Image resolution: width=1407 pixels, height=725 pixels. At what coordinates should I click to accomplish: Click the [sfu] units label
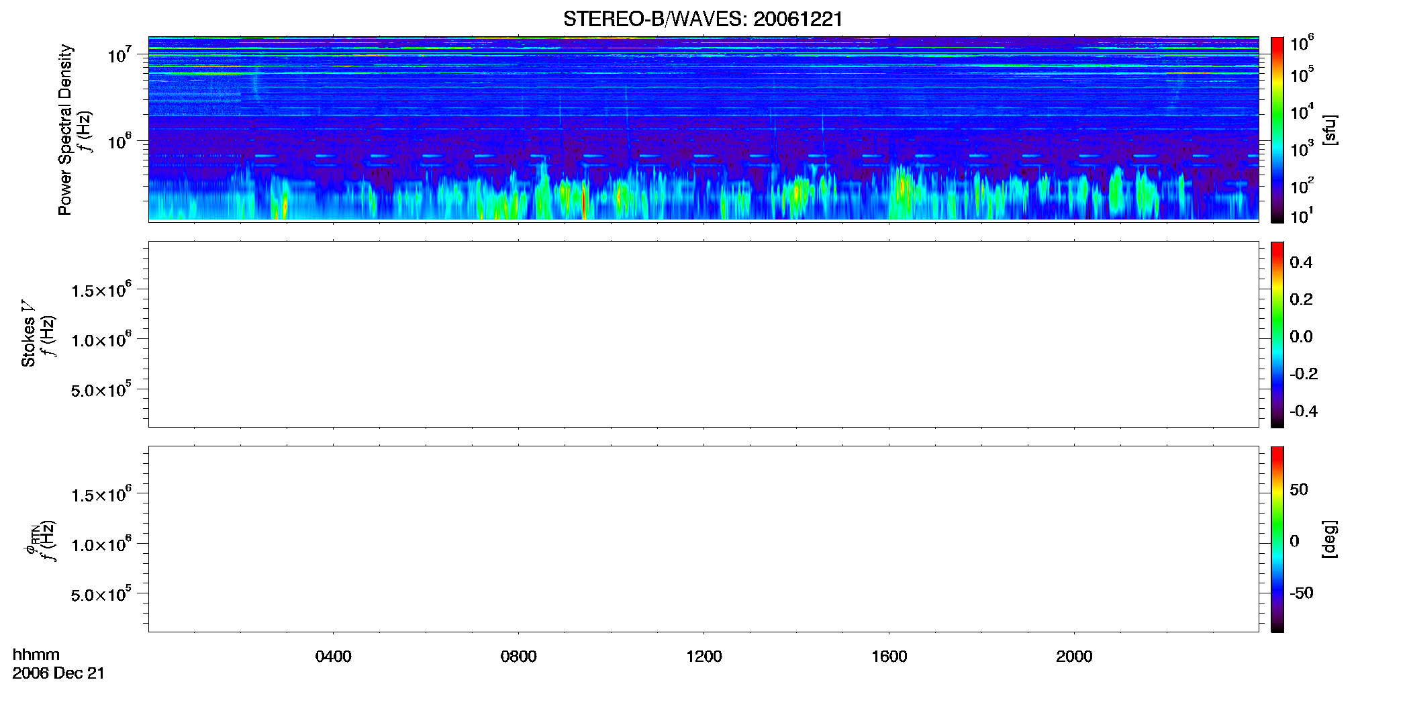[1329, 130]
